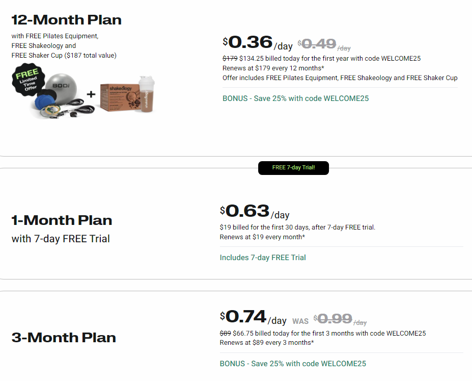
Task: Choose the 1-Month Plan heading
Action: pos(62,220)
